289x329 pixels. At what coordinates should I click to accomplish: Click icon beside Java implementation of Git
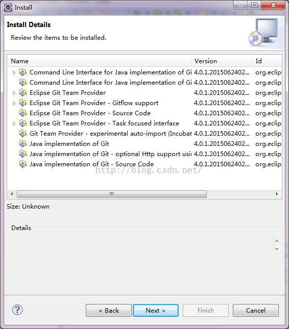point(23,144)
